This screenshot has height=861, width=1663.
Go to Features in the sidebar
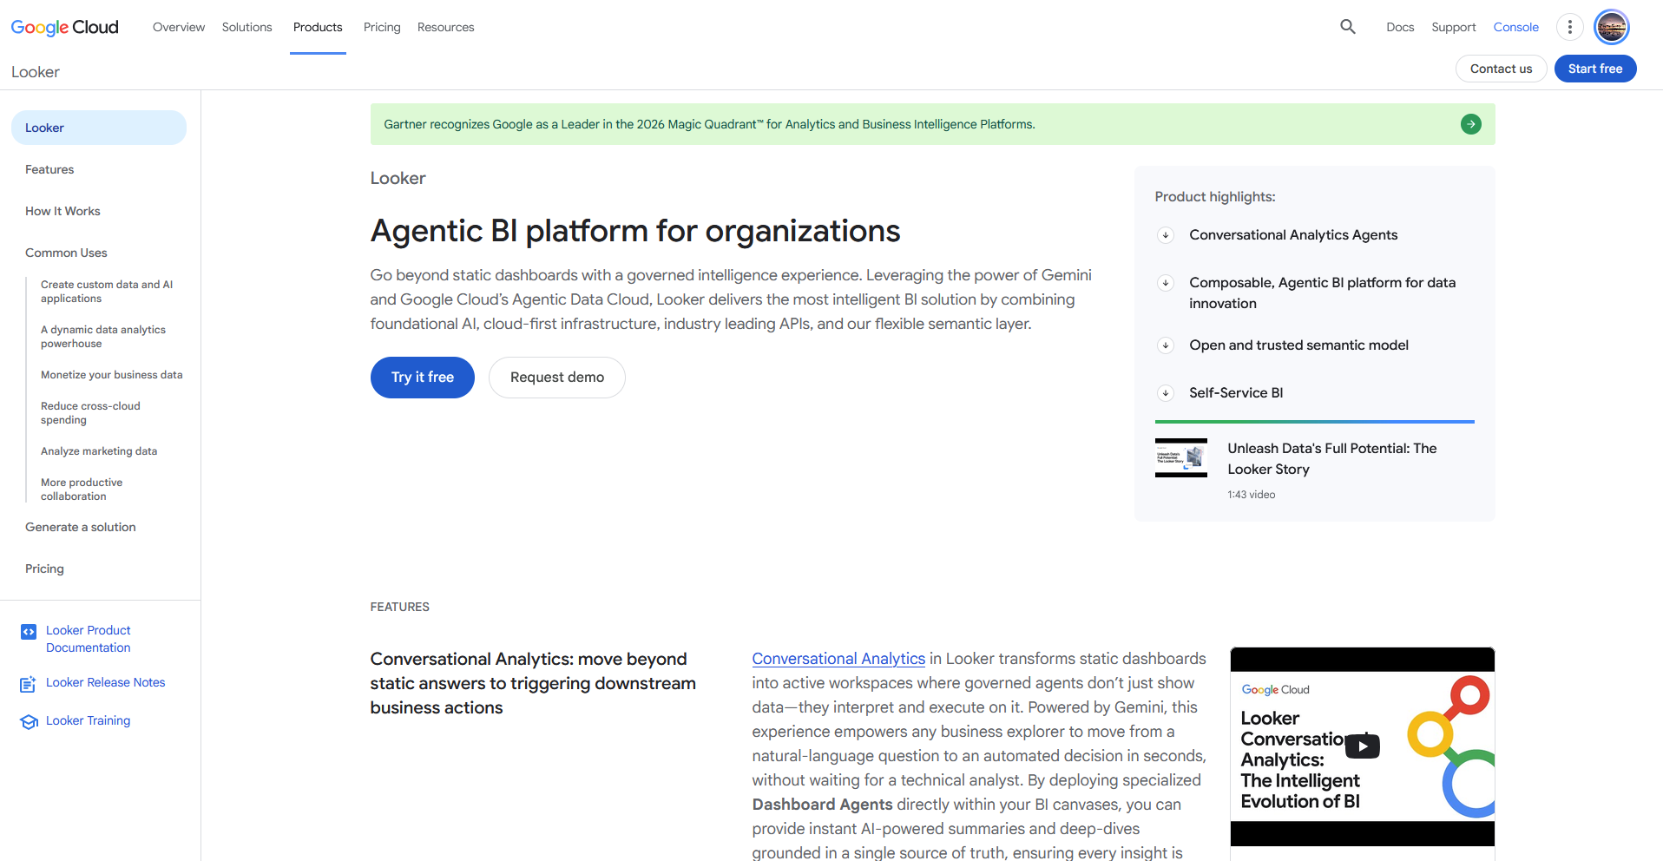tap(49, 169)
